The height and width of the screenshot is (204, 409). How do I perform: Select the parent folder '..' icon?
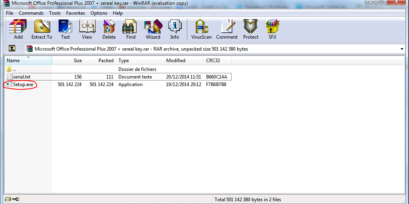click(9, 69)
